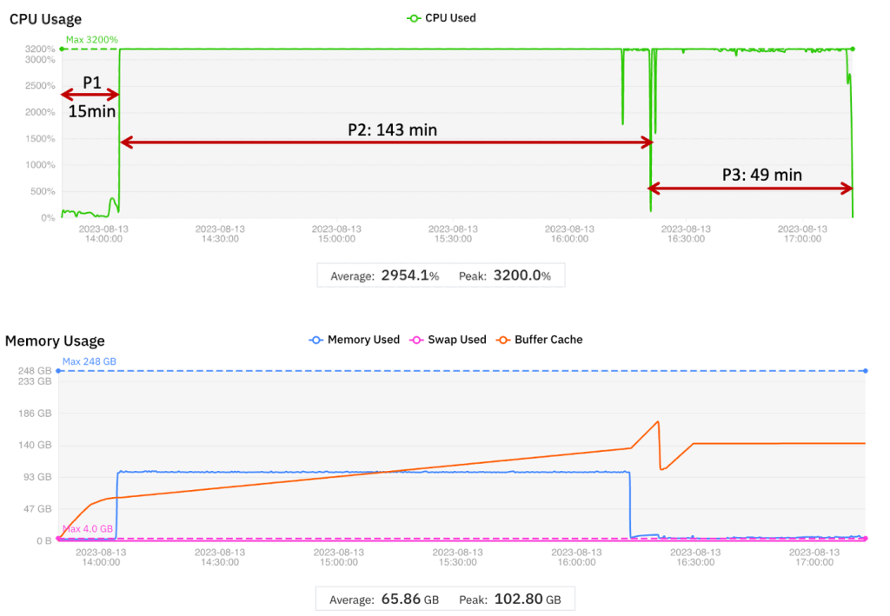Click the Max 3200% limit label

coord(92,39)
